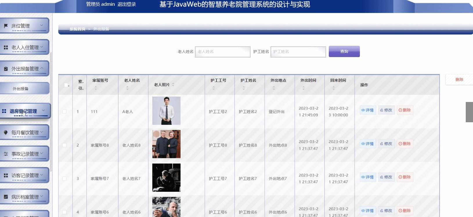Open the 退房登记管理 sidebar menu

[x=25, y=111]
